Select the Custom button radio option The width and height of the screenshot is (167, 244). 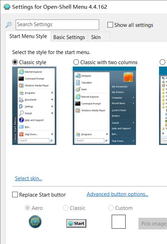[111, 208]
